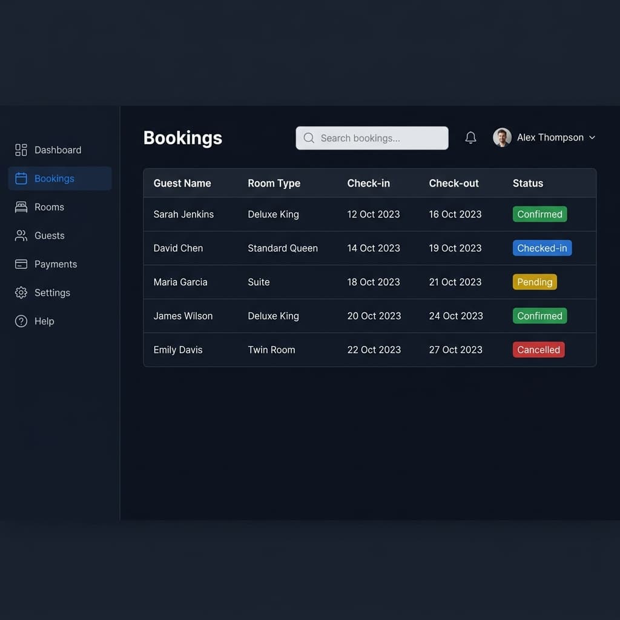Sort by Check-out column header
This screenshot has width=620, height=620.
pyautogui.click(x=454, y=183)
